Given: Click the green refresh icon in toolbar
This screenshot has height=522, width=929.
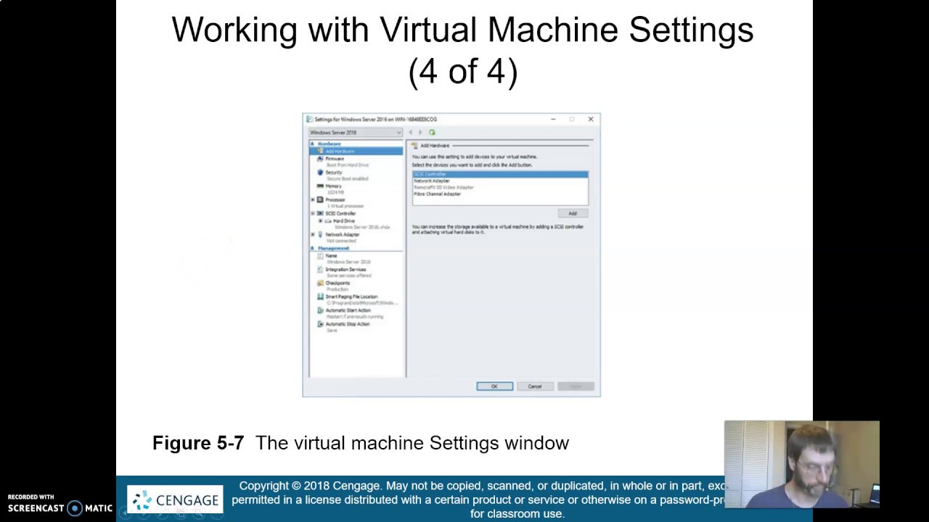Looking at the screenshot, I should [x=432, y=133].
